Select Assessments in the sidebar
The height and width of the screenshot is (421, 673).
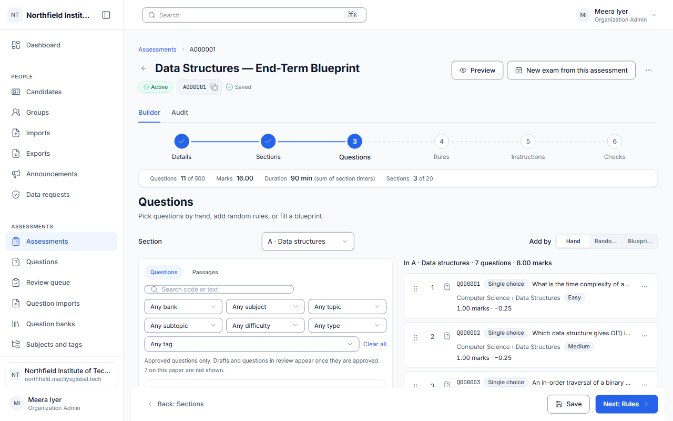(x=62, y=242)
